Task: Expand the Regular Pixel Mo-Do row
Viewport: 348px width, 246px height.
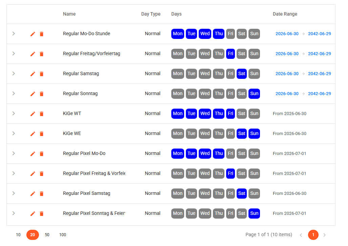Action: click(x=14, y=153)
